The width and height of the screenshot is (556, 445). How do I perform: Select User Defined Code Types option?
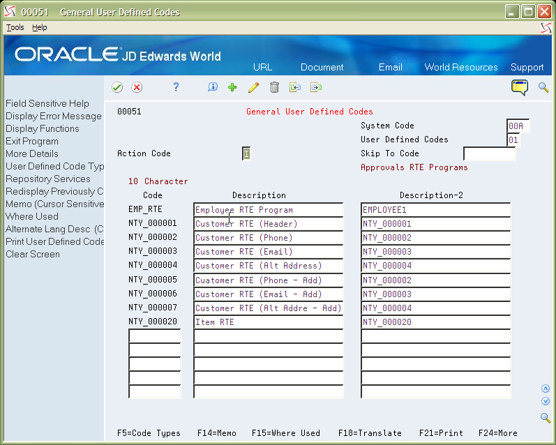pyautogui.click(x=54, y=166)
